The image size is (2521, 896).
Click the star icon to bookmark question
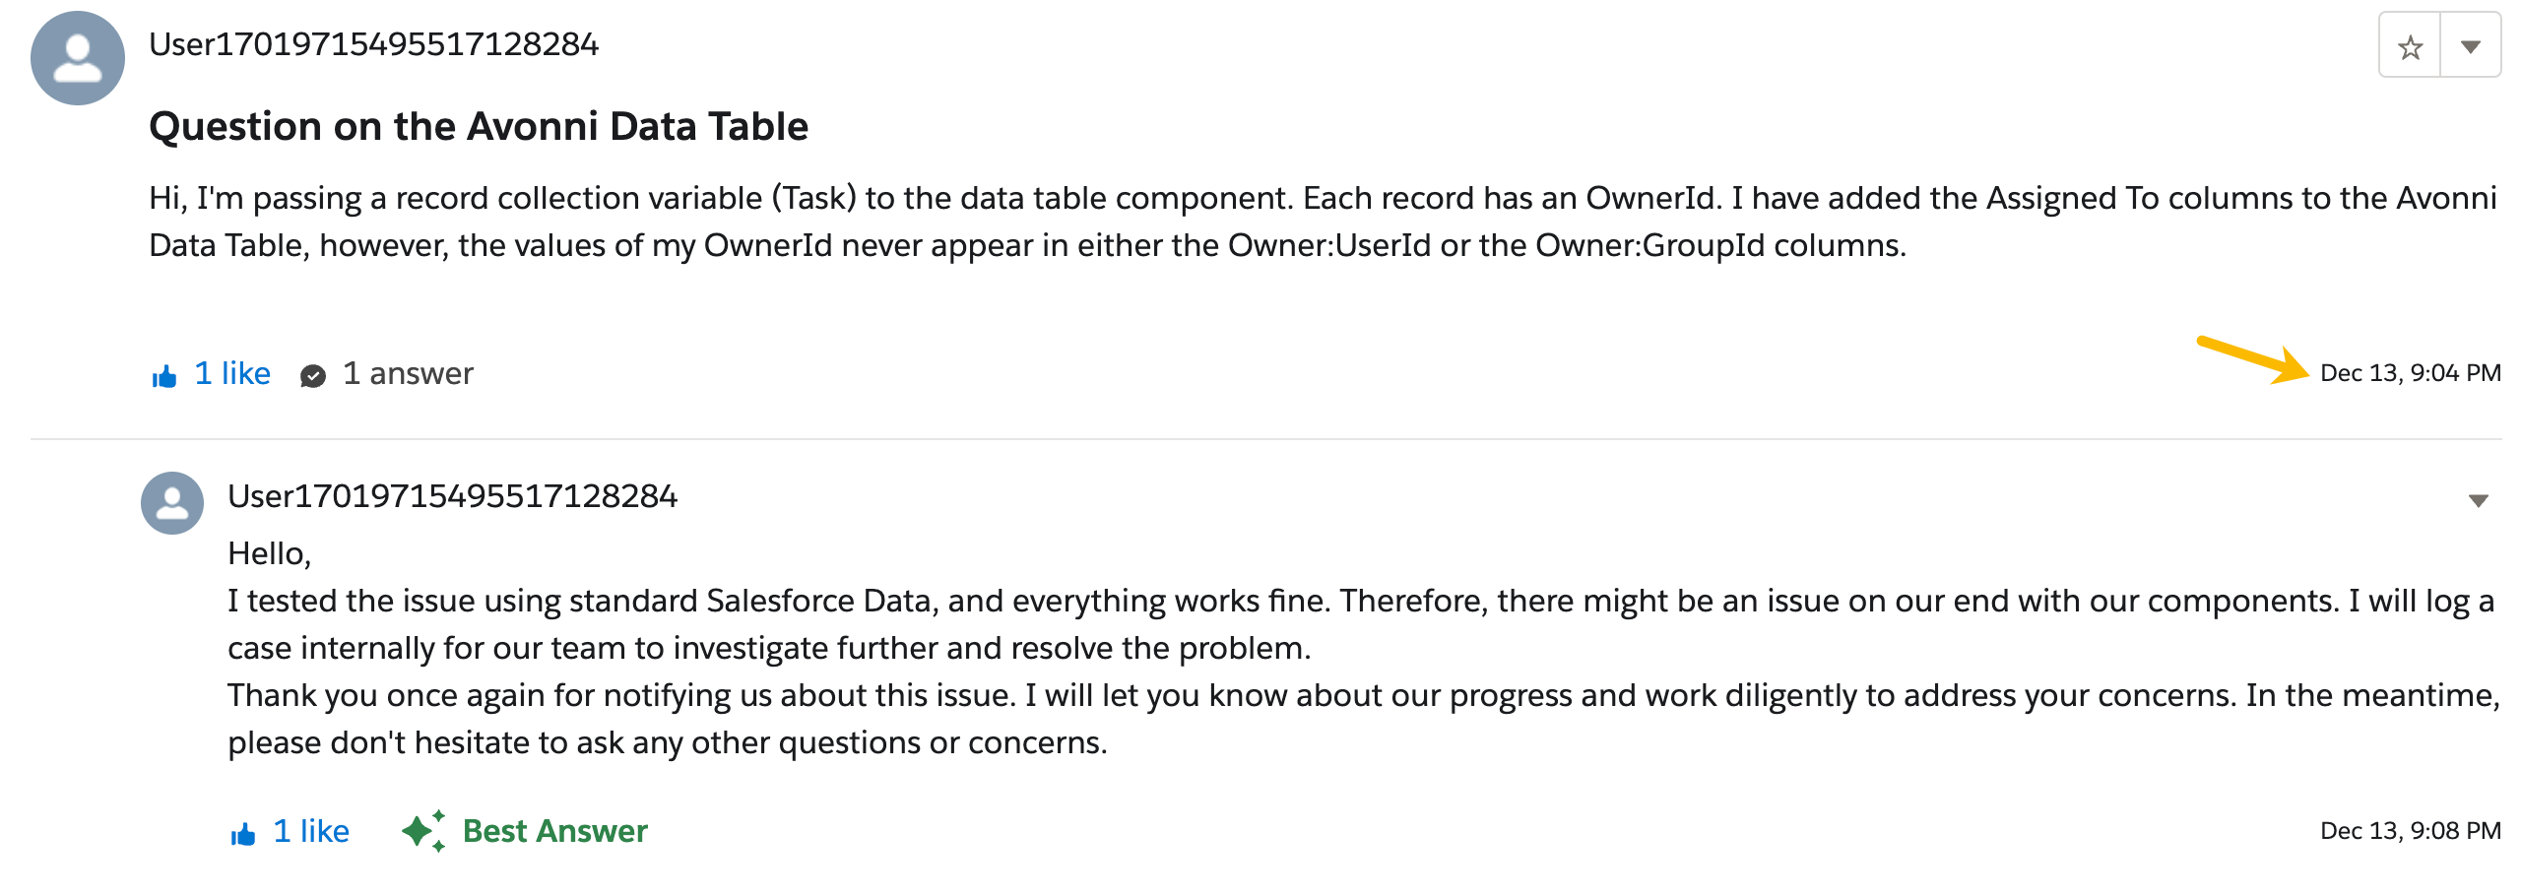2409,46
